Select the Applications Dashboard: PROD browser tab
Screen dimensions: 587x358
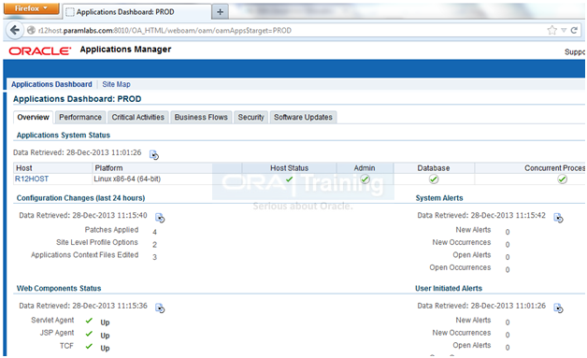point(137,12)
